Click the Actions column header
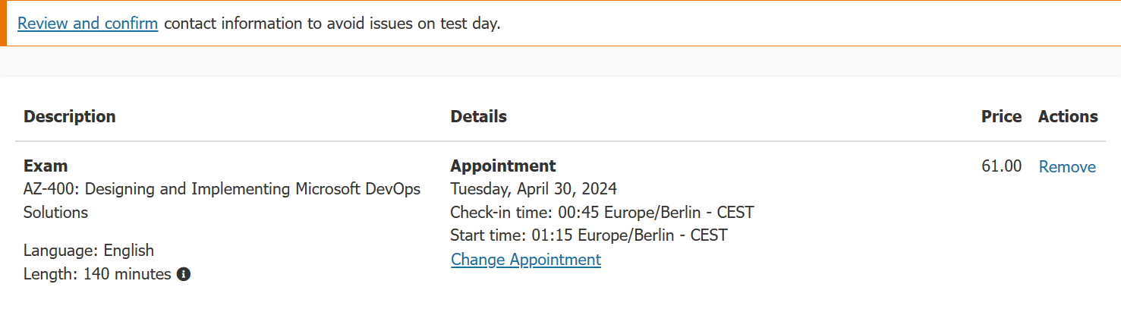The width and height of the screenshot is (1121, 322). click(1067, 116)
